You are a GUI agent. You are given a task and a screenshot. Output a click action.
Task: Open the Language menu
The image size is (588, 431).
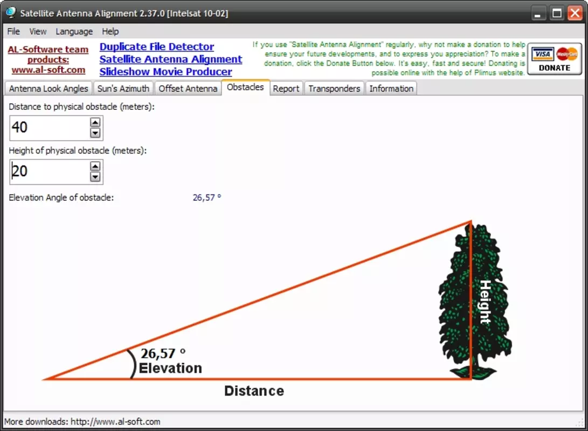(x=74, y=31)
